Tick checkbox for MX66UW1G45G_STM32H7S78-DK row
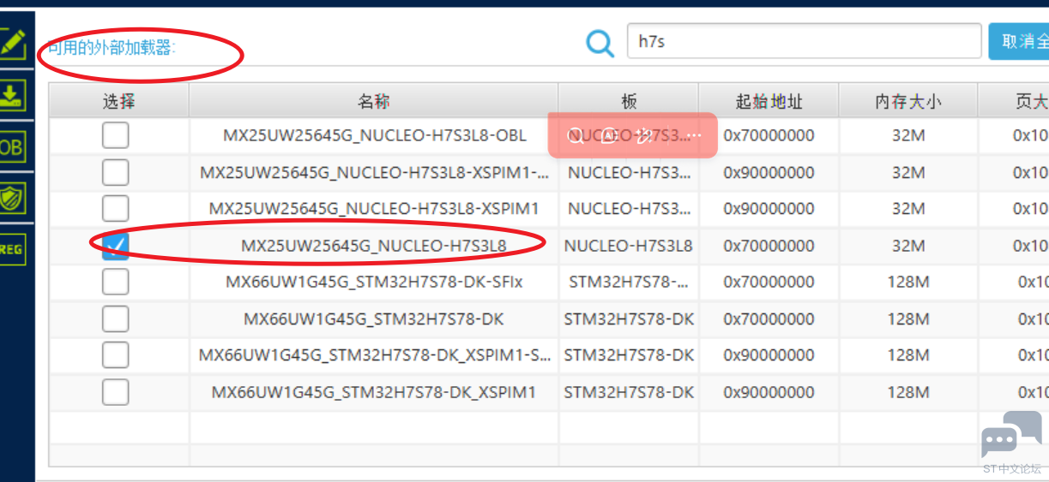 [116, 318]
